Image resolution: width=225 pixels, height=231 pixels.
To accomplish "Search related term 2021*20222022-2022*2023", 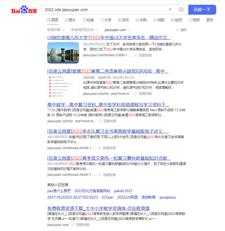I will [72, 197].
